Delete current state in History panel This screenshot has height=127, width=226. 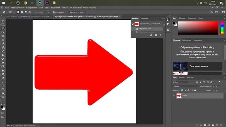click(160, 35)
